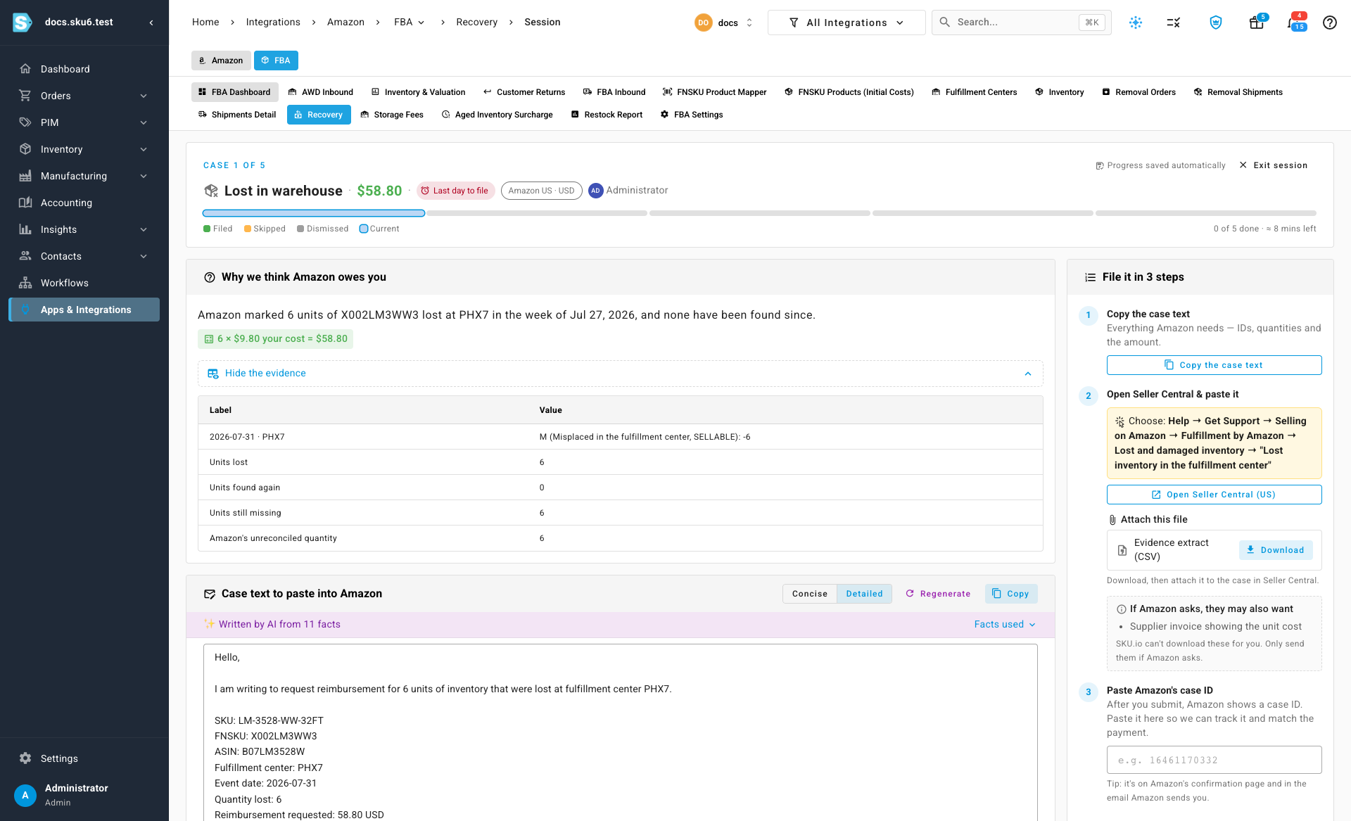Click the Case text envelope icon
Image resolution: width=1351 pixels, height=821 pixels.
pyautogui.click(x=209, y=594)
